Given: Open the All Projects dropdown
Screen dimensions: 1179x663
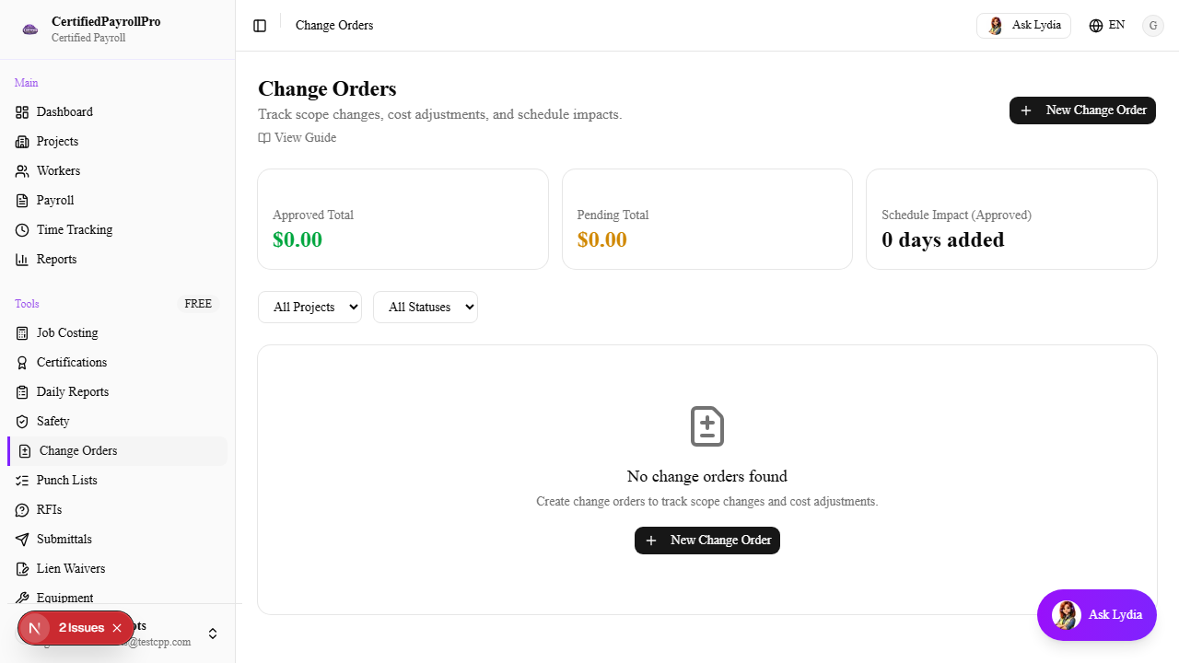Looking at the screenshot, I should pyautogui.click(x=309, y=307).
